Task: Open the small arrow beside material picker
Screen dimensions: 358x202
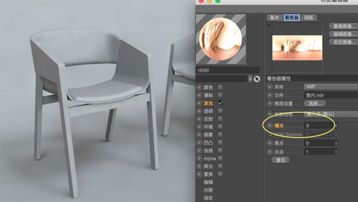Action: 250,79
